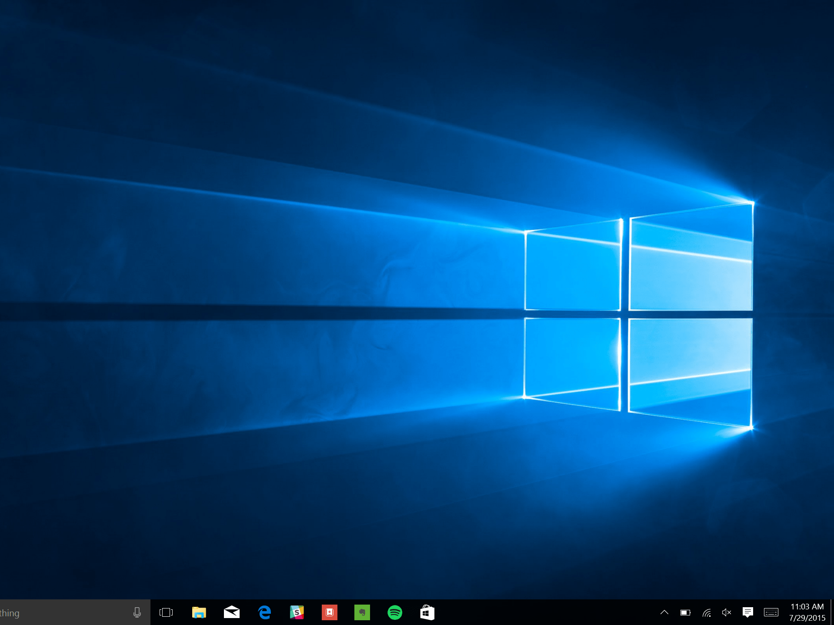Image resolution: width=834 pixels, height=625 pixels.
Task: Click the muted volume speaker icon
Action: click(x=727, y=612)
